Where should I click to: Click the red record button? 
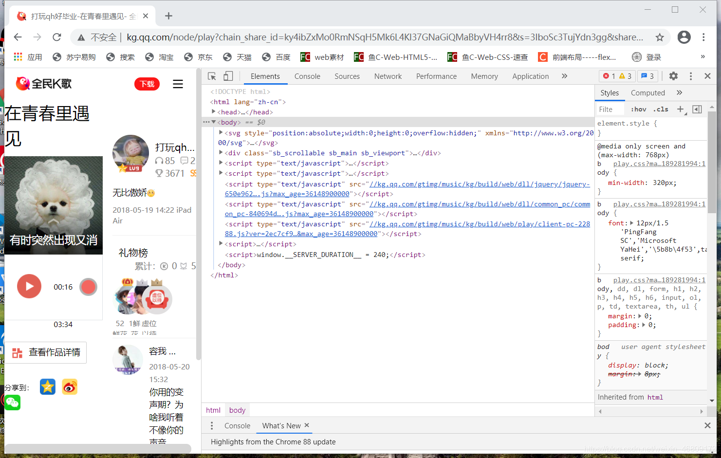coord(88,287)
